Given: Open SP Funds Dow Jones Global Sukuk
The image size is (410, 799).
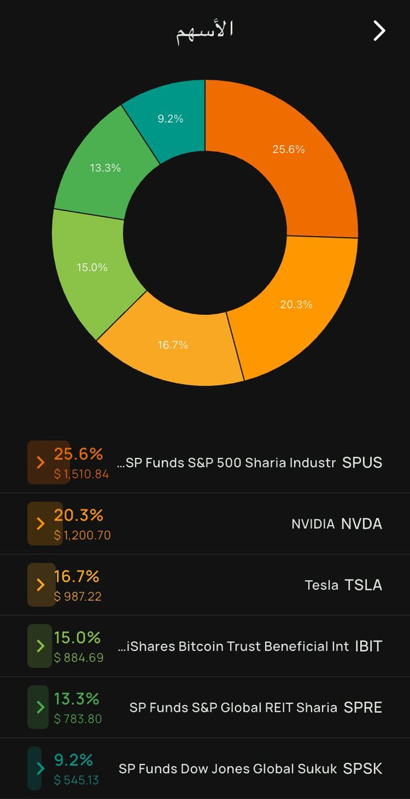Looking at the screenshot, I should pyautogui.click(x=250, y=769).
